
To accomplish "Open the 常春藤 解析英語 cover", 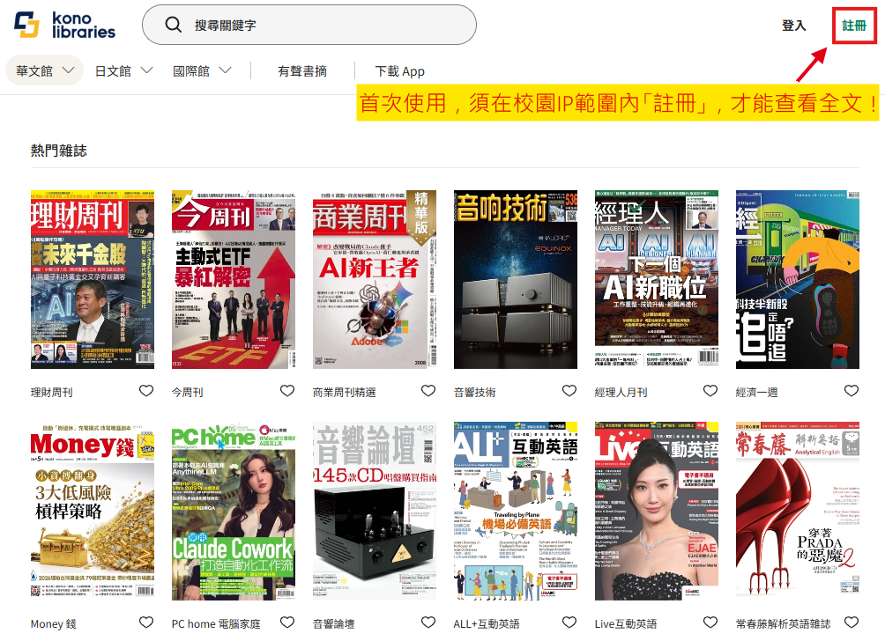I will (798, 511).
